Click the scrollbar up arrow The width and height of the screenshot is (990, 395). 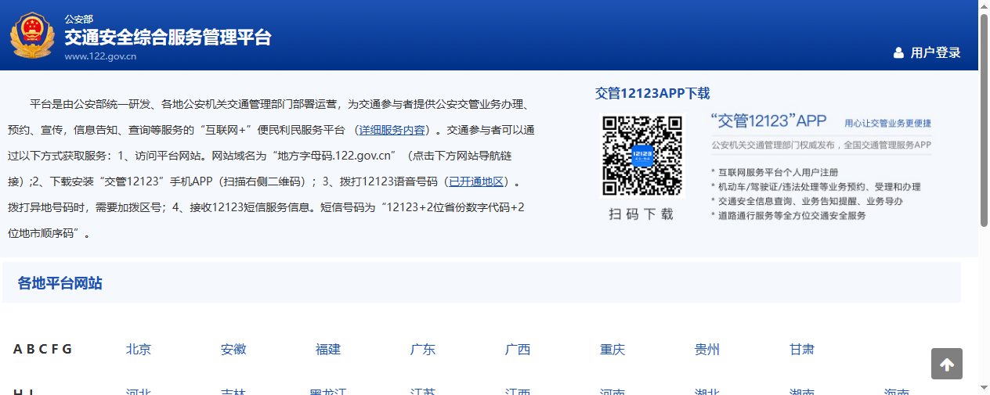coord(984,6)
